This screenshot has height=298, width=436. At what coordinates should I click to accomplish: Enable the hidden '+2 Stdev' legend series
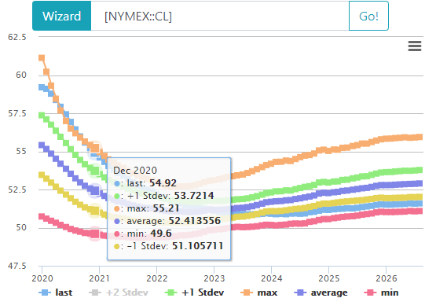[119, 292]
